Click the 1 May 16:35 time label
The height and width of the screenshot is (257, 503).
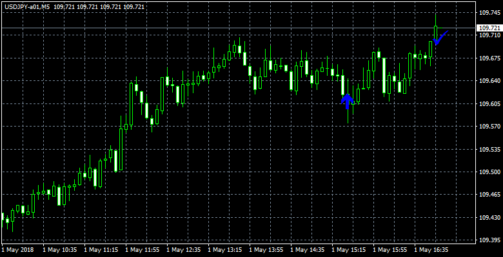(x=431, y=249)
